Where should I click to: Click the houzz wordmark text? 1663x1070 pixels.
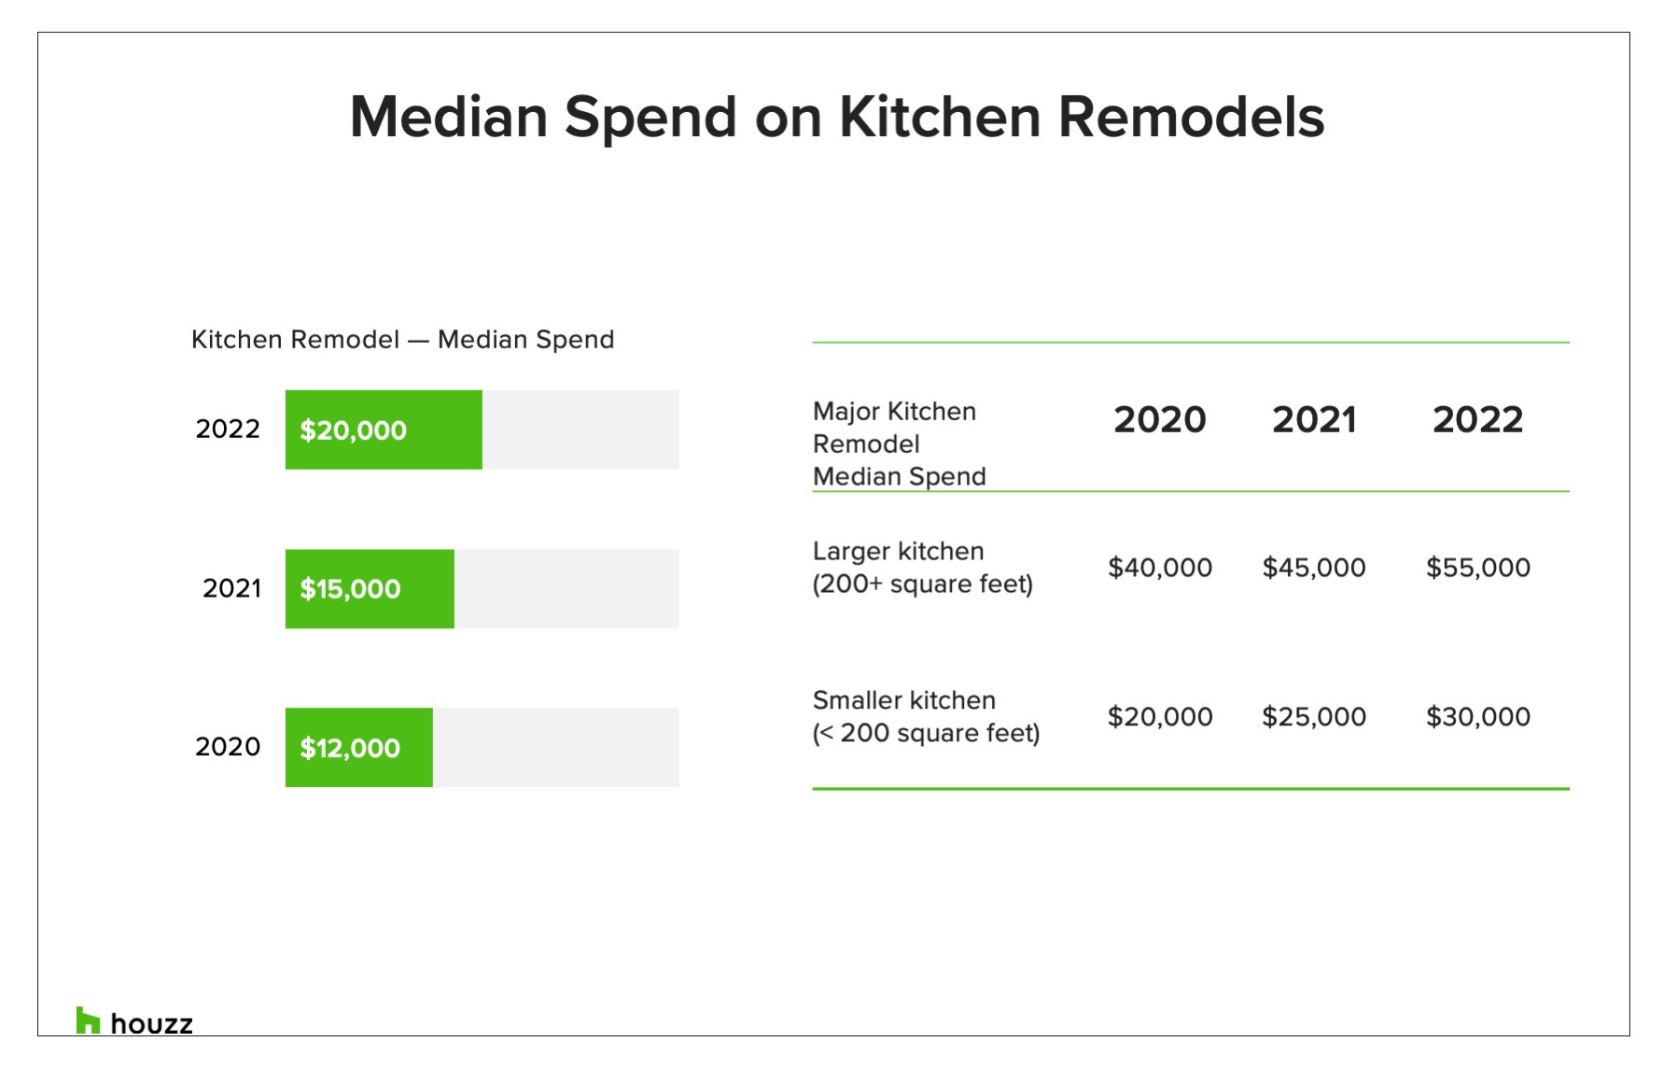(151, 1023)
